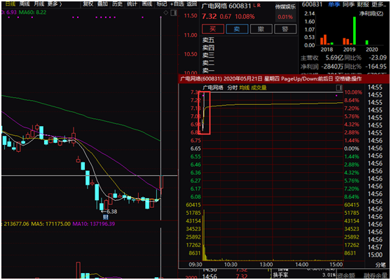Click the 叠加 overlay toolbar item
Screen dimensions: 391x280
(x=102, y=4)
